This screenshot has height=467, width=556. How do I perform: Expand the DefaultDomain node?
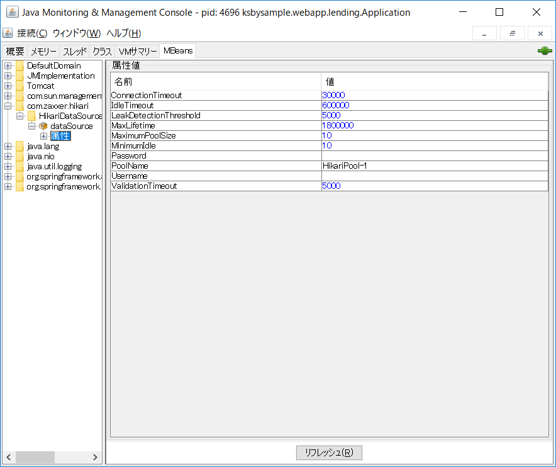[x=8, y=65]
